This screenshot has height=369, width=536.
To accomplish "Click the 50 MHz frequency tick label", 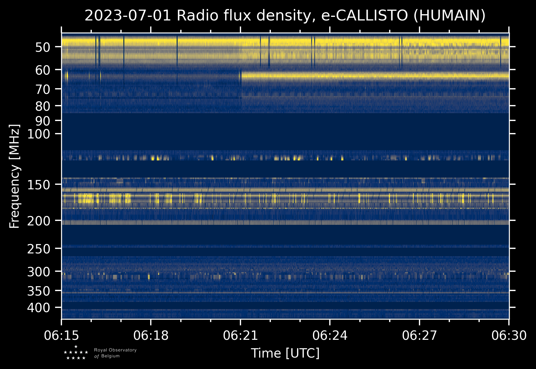I will [42, 47].
